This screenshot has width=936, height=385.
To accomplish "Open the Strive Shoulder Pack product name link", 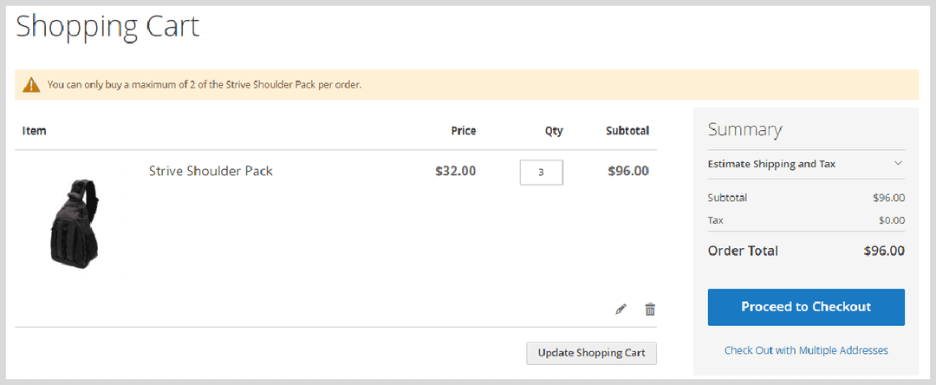I will (211, 171).
